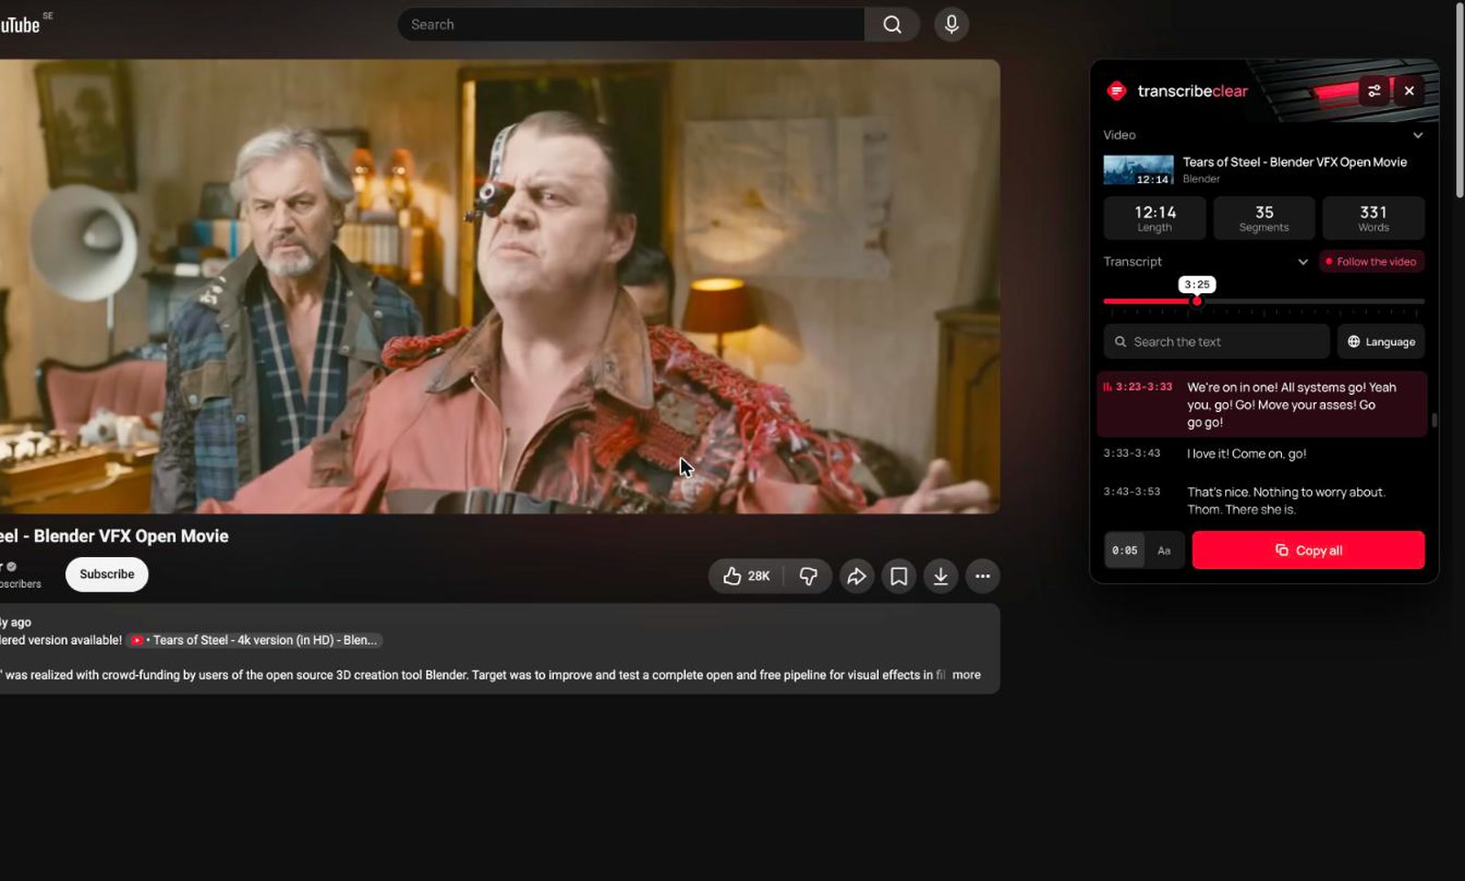Click the video title in transcribeclear panel
Viewport: 1465px width, 881px height.
pos(1295,162)
